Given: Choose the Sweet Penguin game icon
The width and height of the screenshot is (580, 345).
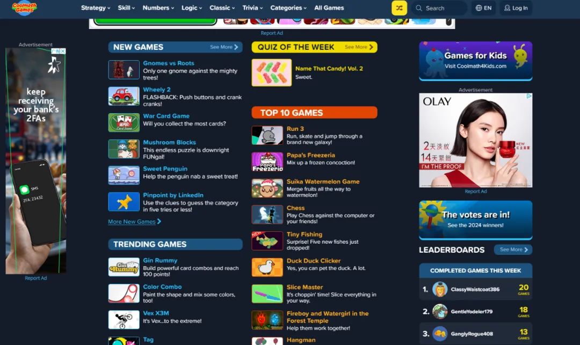Looking at the screenshot, I should (x=124, y=175).
